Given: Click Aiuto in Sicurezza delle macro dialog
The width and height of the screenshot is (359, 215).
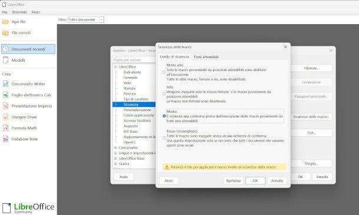Looking at the screenshot, I should pos(169,181).
